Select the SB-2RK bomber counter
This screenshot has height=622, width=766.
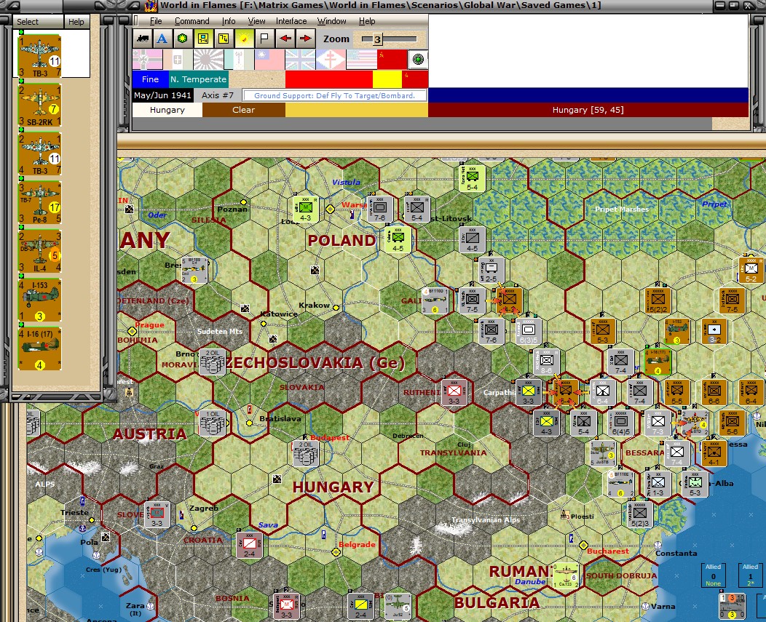pos(39,105)
